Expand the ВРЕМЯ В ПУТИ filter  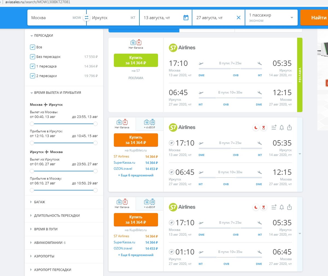[44, 229]
